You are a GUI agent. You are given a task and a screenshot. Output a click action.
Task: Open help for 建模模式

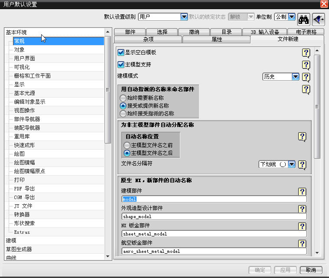tap(306, 77)
